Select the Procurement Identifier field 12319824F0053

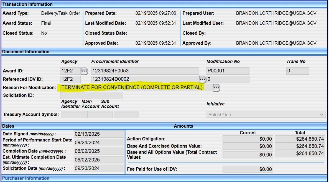point(145,71)
